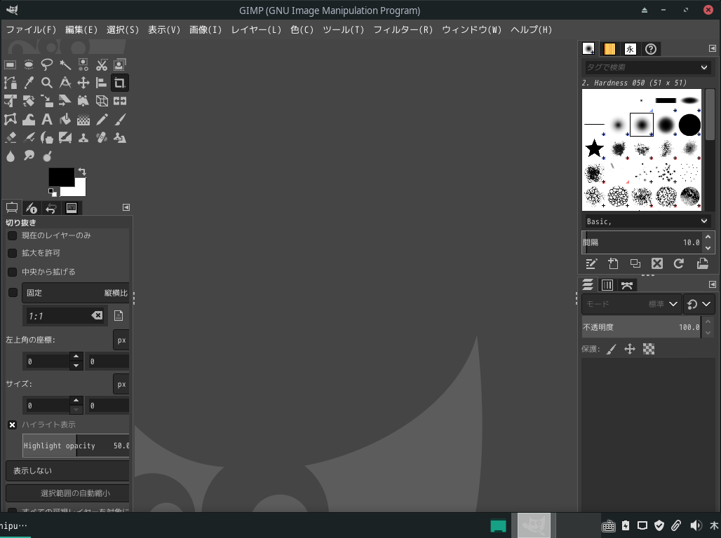Click the clipboard paperclip tray icon
Viewport: 721px width, 538px height.
676,525
